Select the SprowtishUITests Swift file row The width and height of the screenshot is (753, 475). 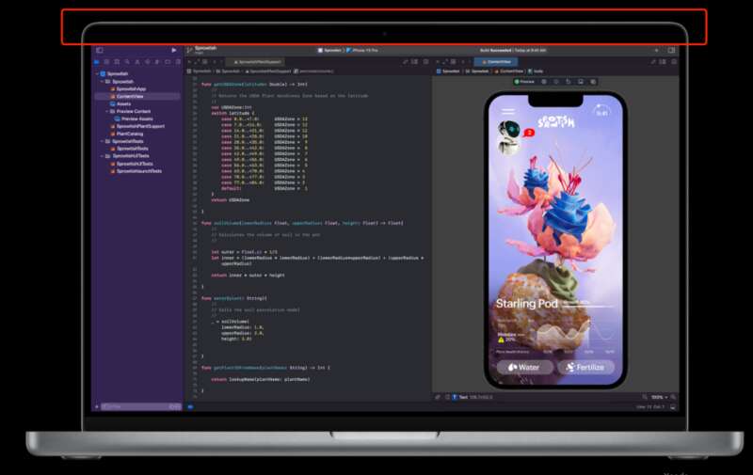point(132,164)
